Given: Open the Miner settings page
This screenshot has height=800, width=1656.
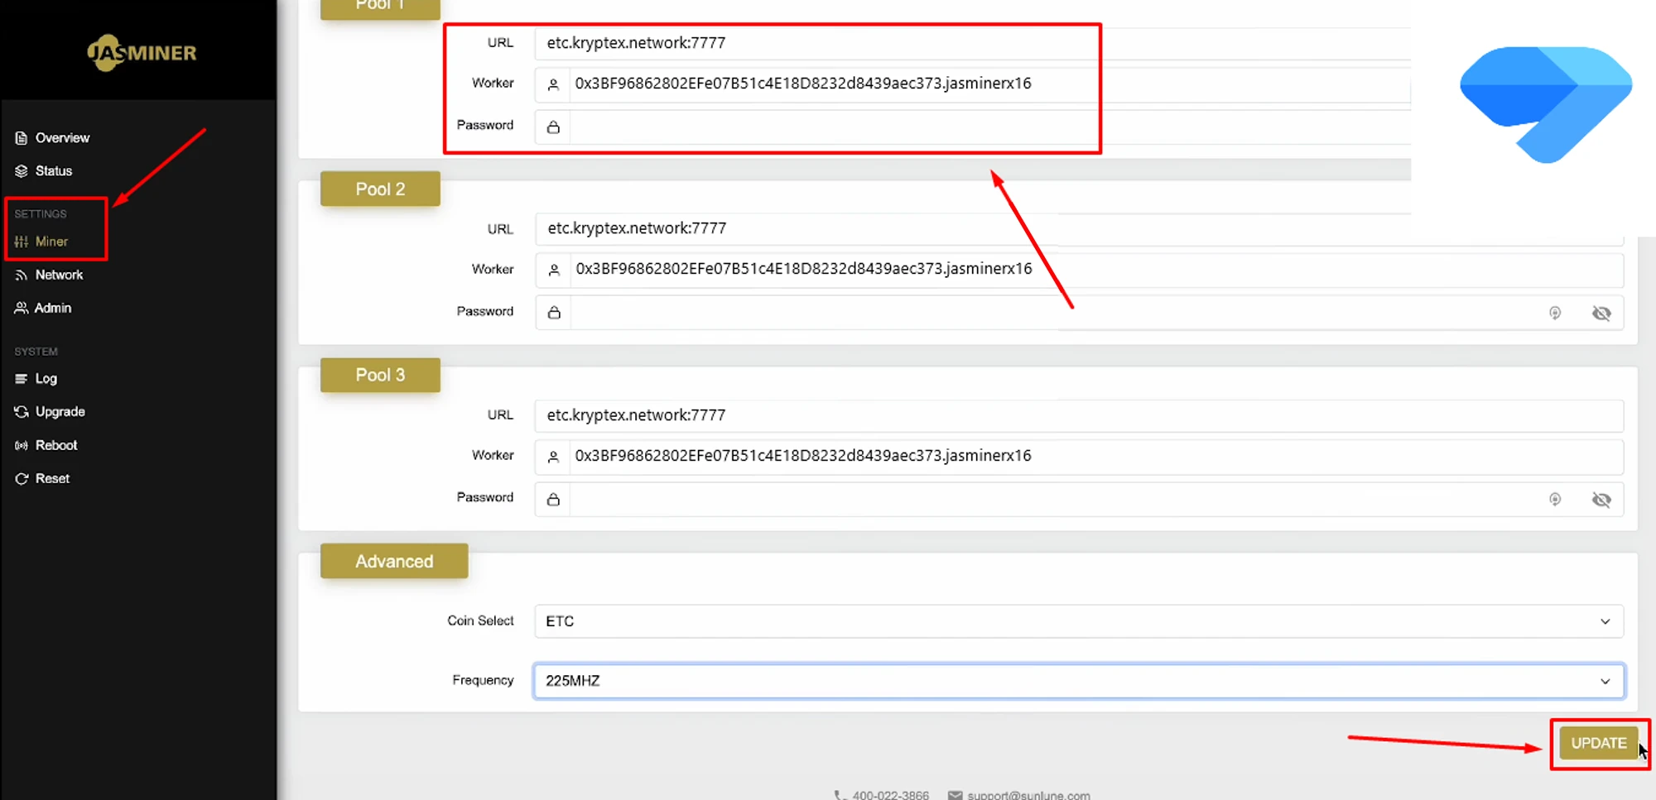Looking at the screenshot, I should [51, 242].
